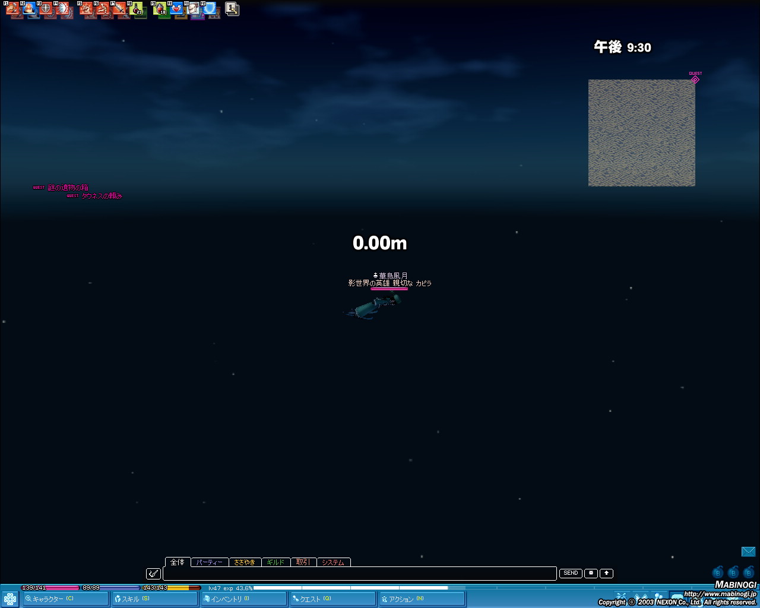
Task: Select the ギルド chat tab
Action: point(275,562)
